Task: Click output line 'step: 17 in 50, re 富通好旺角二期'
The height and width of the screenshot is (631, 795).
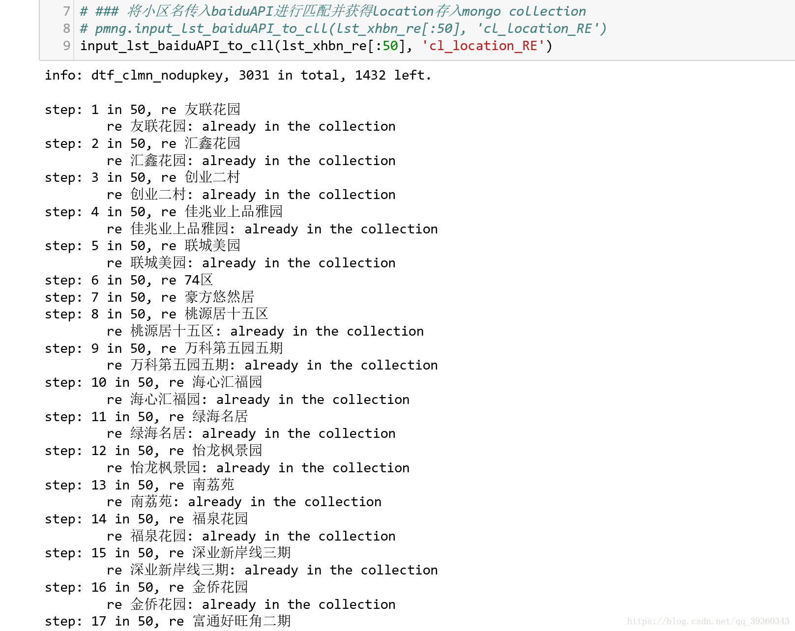Action: click(168, 621)
